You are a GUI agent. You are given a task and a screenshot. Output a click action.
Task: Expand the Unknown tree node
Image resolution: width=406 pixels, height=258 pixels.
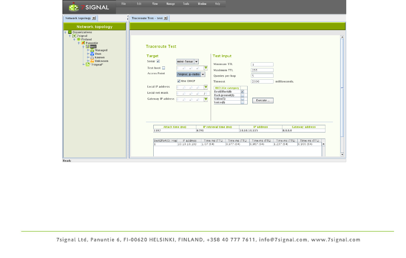88,61
